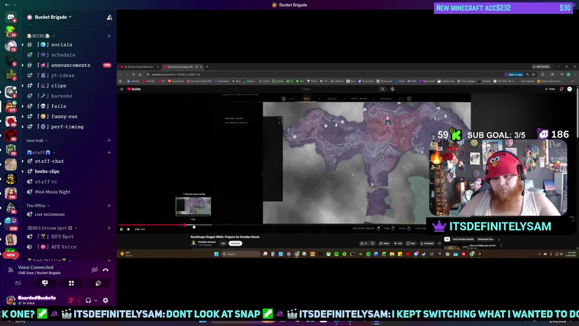Open the server with the 114 badge
The image size is (579, 326).
pos(11,193)
